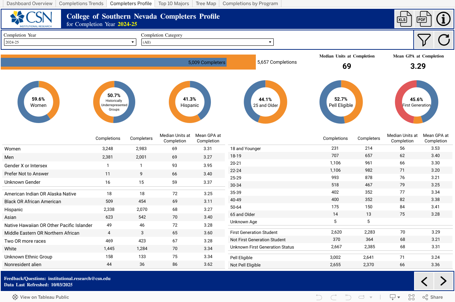Image resolution: width=455 pixels, height=302 pixels.
Task: Open the Completion Year dropdown
Action: pos(69,42)
